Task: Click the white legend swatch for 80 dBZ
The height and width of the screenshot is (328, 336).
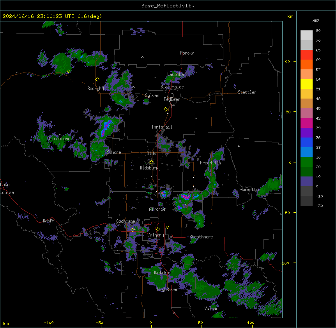Action: [306, 35]
